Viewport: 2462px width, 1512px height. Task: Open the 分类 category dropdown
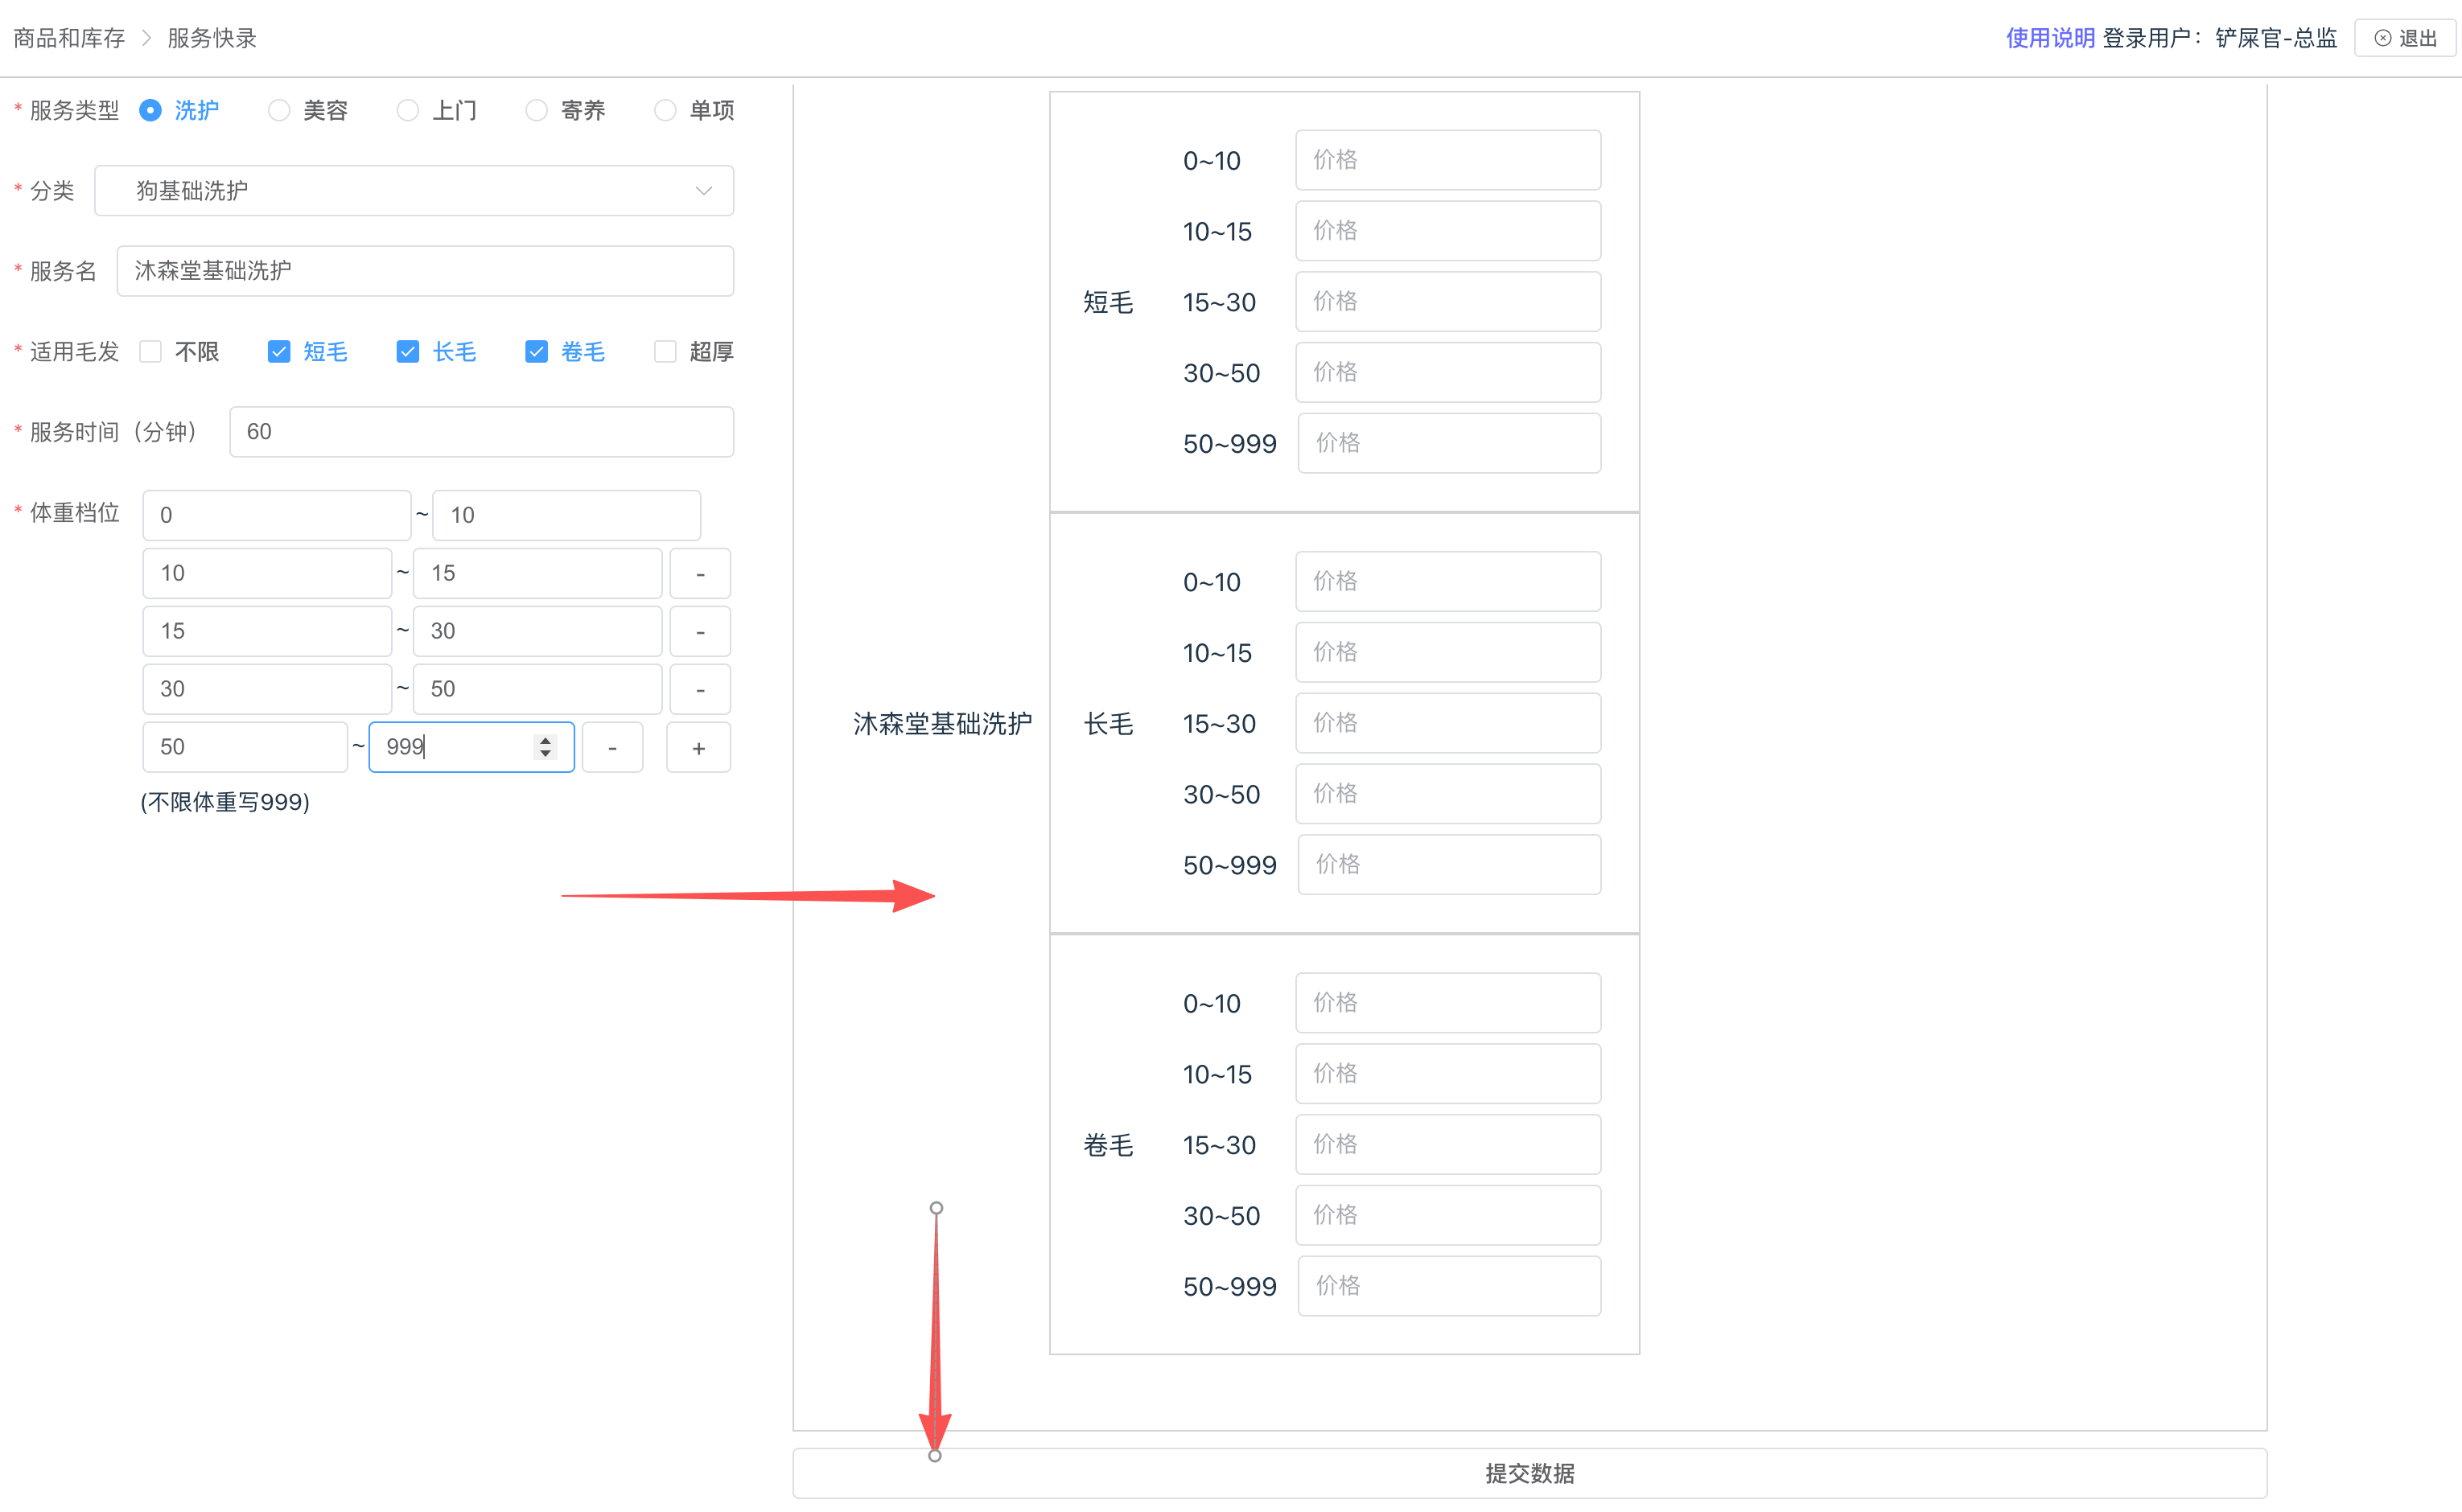coord(414,190)
